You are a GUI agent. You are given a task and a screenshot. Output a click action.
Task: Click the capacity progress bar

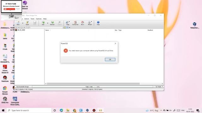(x=92, y=87)
